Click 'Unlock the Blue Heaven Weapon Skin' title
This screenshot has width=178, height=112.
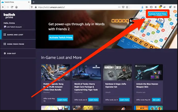point(147,85)
